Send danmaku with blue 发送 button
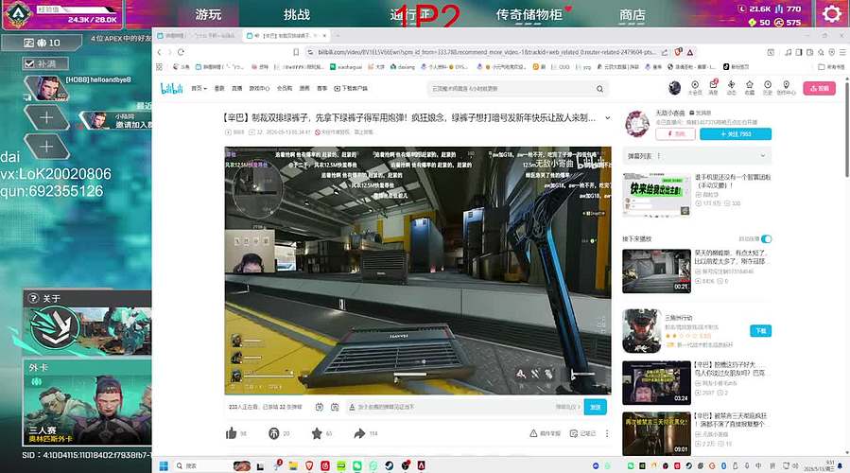The width and height of the screenshot is (850, 473). point(596,407)
